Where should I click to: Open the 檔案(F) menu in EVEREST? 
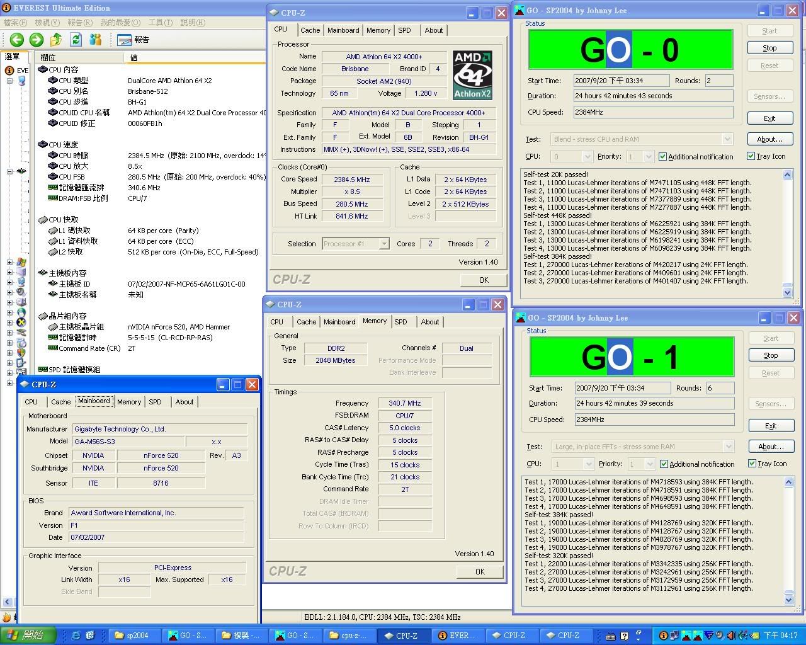(15, 23)
